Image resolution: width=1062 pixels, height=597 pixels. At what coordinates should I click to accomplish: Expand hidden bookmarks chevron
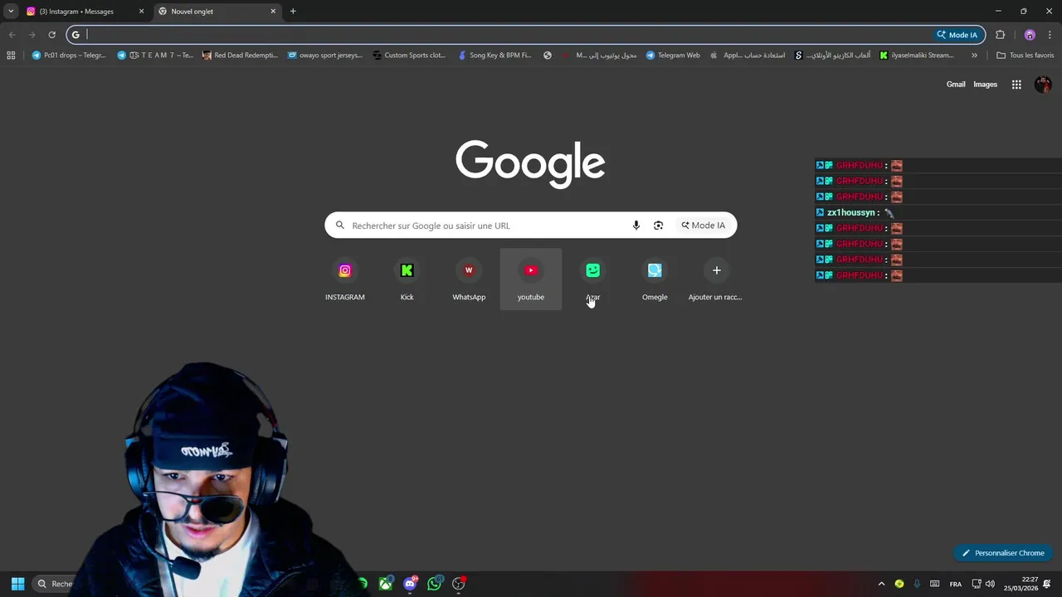[x=974, y=56]
